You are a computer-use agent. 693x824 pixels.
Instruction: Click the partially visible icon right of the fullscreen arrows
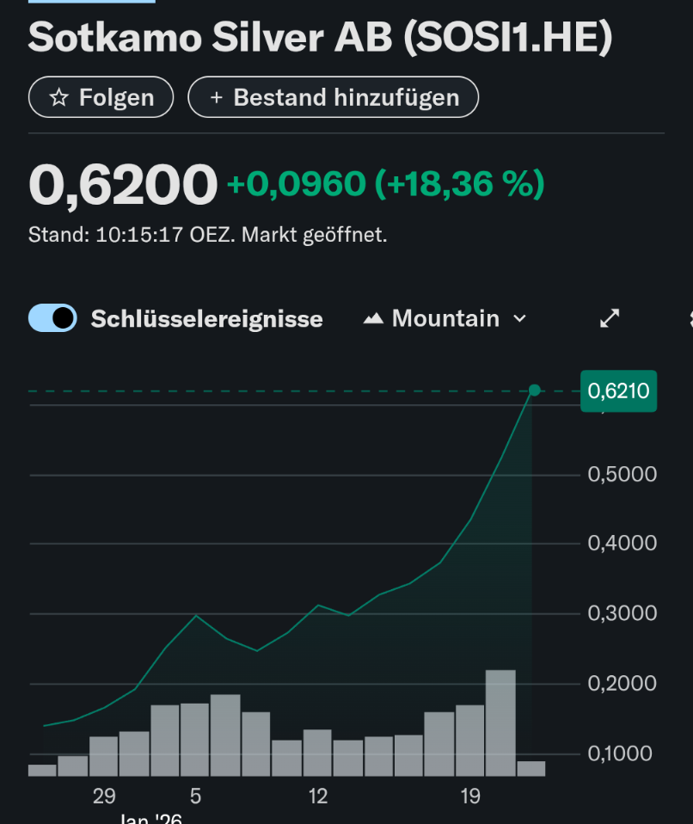690,319
